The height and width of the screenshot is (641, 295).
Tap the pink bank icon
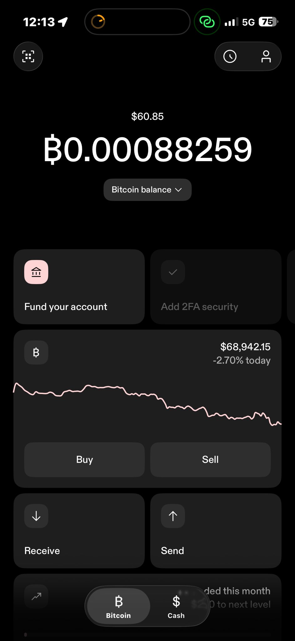36,272
